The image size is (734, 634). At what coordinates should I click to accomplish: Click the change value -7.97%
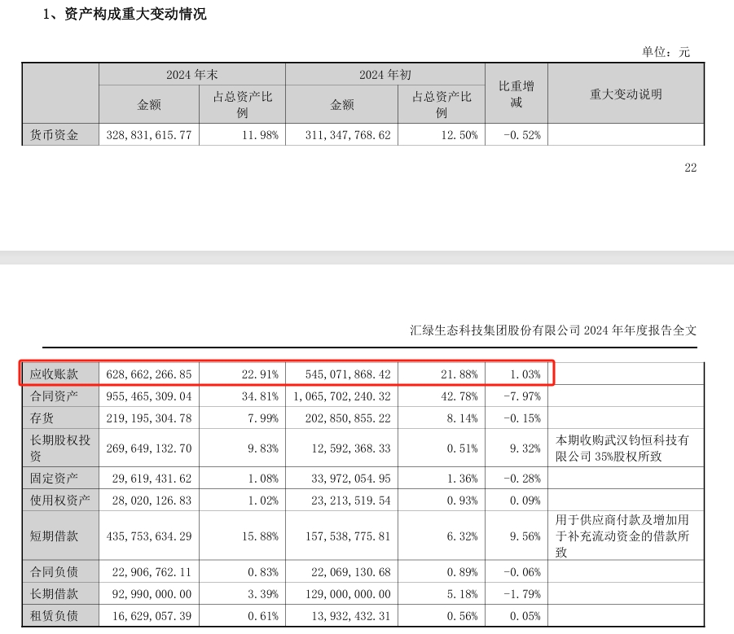click(522, 396)
